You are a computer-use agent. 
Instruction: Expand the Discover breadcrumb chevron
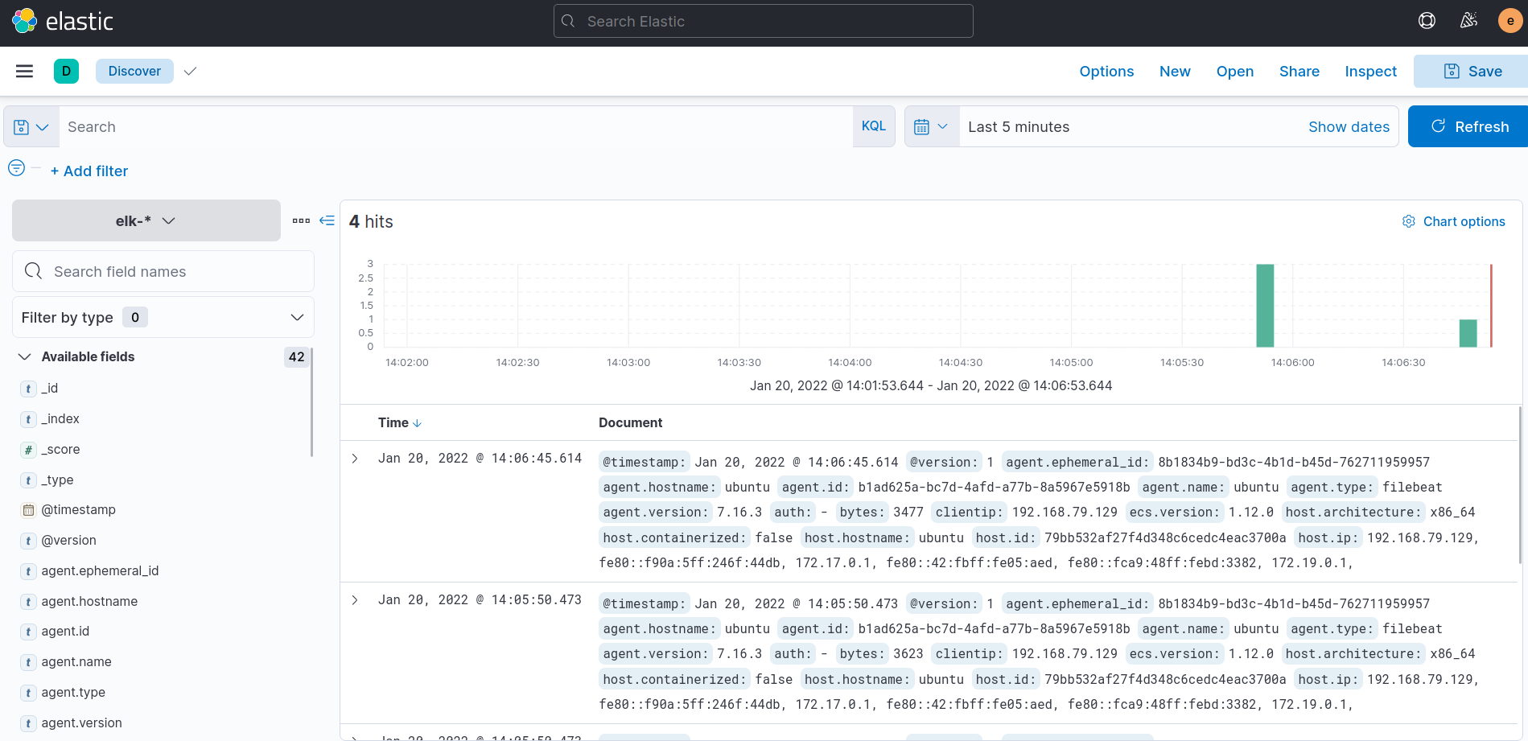190,72
